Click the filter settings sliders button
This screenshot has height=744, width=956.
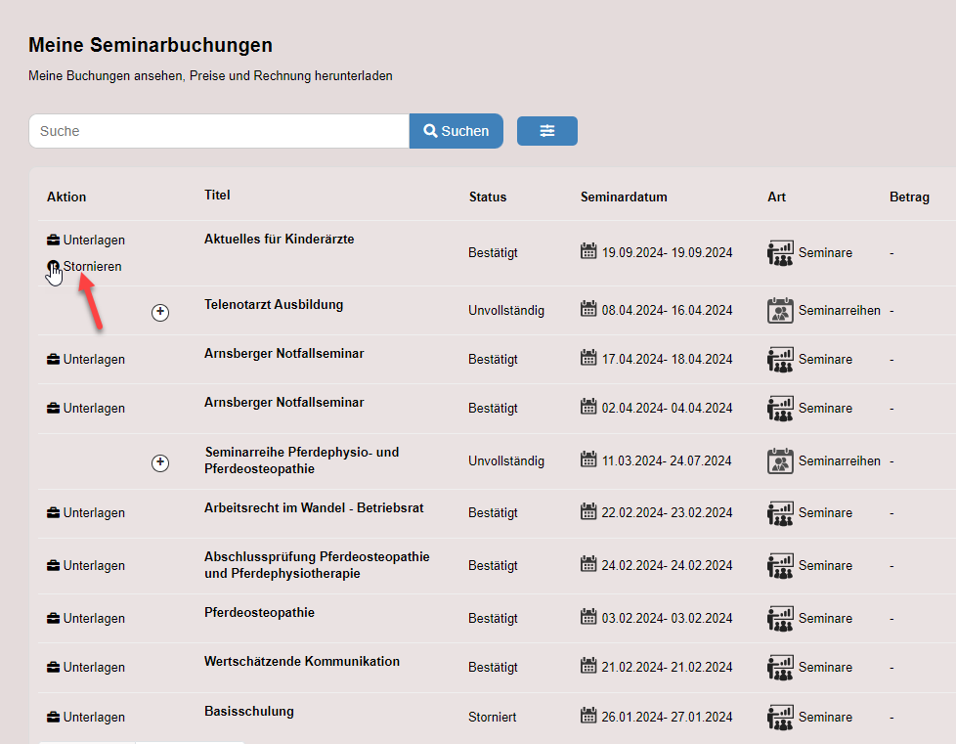(546, 131)
